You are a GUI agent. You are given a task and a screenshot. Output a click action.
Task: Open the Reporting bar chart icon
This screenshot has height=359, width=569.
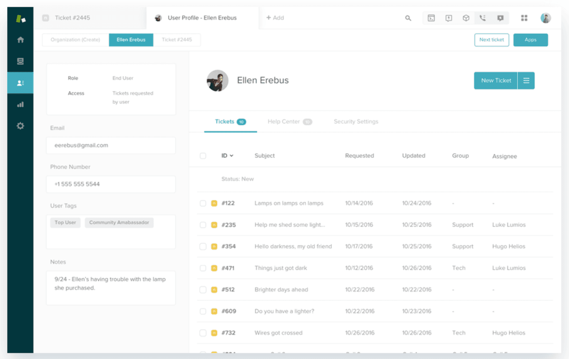click(x=20, y=105)
